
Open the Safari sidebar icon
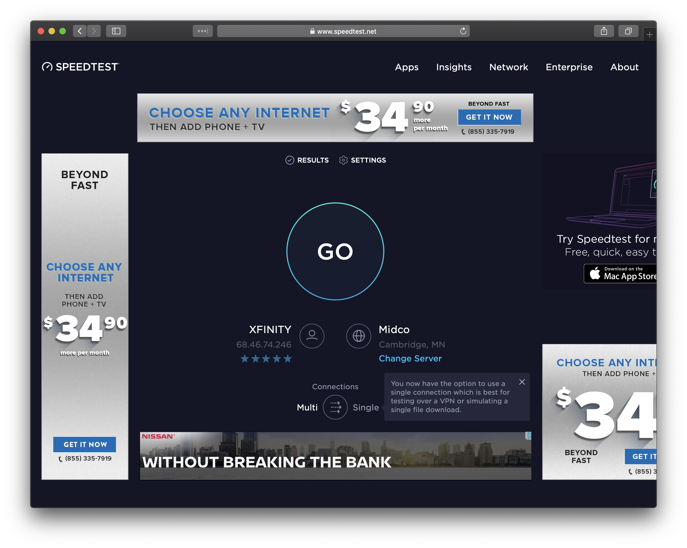[116, 31]
